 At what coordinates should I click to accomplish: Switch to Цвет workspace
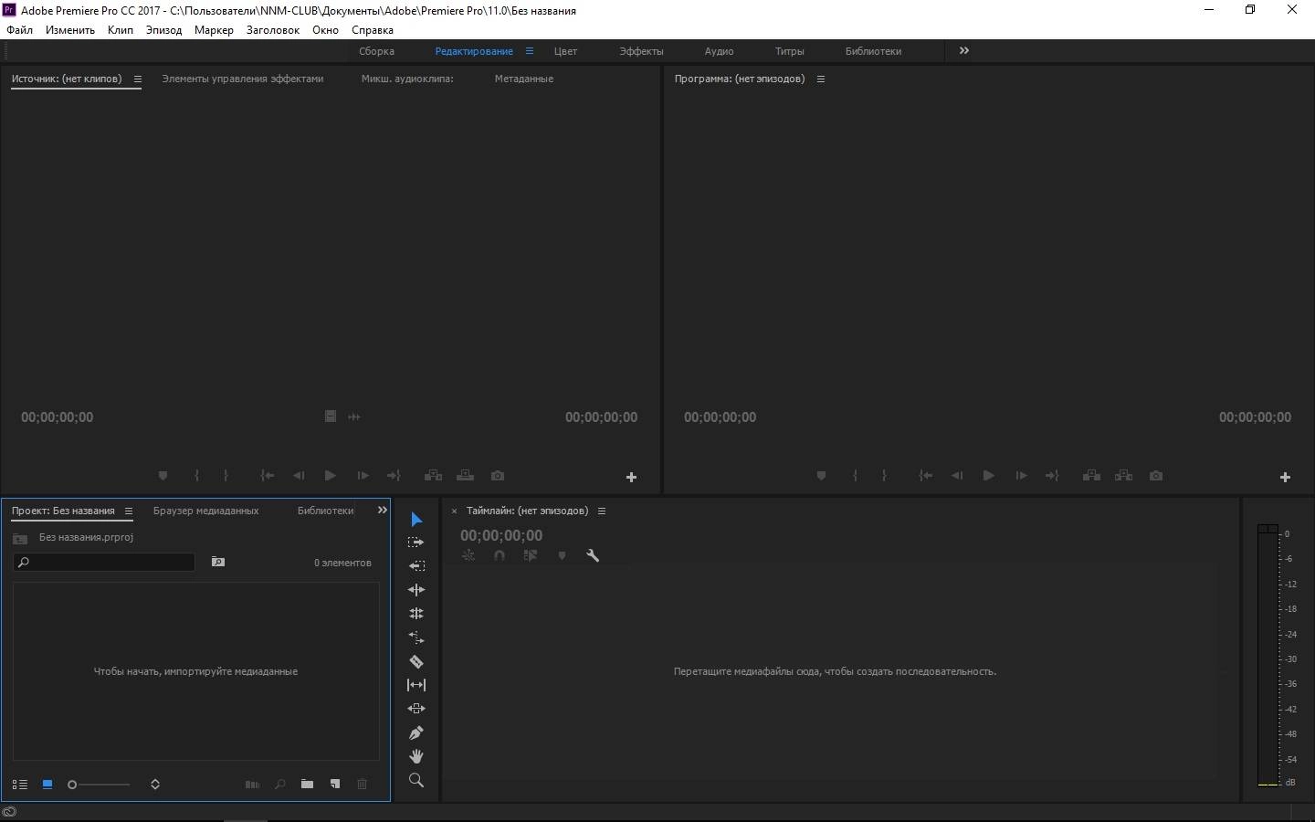coord(565,51)
